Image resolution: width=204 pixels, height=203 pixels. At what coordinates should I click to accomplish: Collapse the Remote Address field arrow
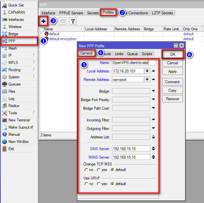tap(154, 79)
